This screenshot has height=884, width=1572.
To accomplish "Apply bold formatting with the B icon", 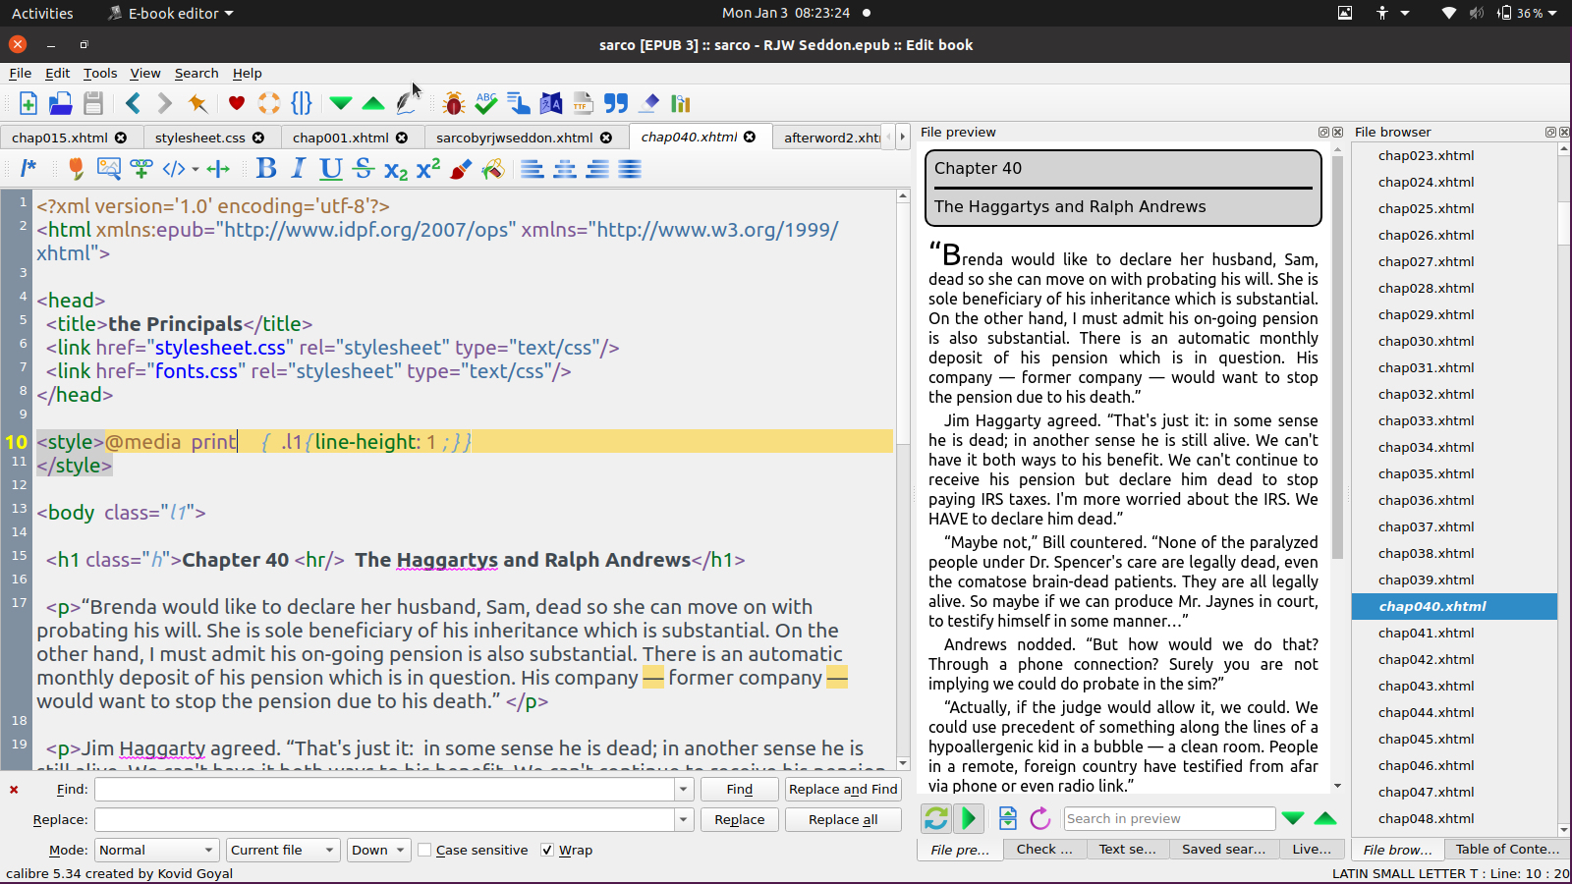I will [266, 169].
